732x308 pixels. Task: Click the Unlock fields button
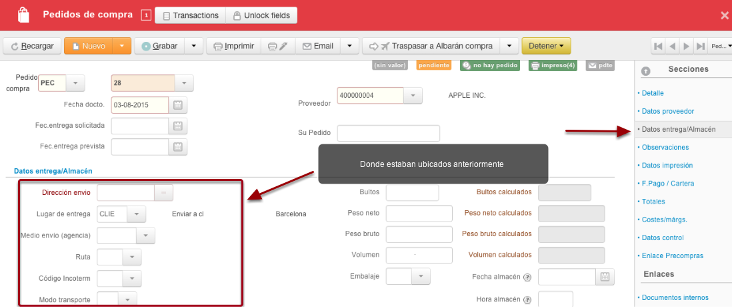261,15
